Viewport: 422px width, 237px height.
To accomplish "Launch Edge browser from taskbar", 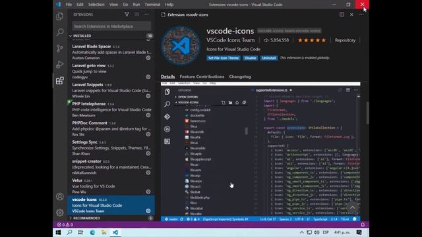I will tap(92, 232).
